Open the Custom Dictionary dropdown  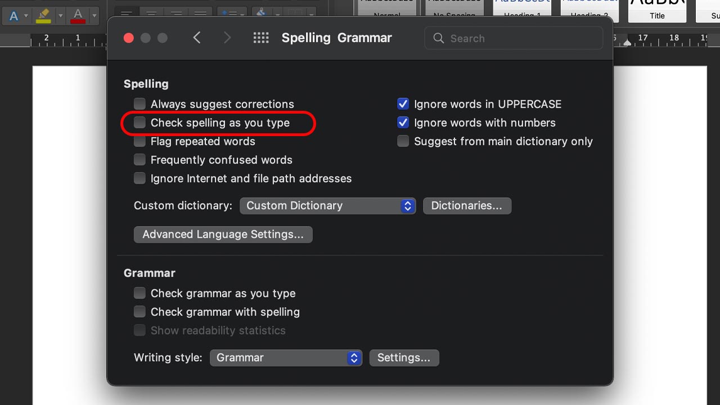(328, 206)
